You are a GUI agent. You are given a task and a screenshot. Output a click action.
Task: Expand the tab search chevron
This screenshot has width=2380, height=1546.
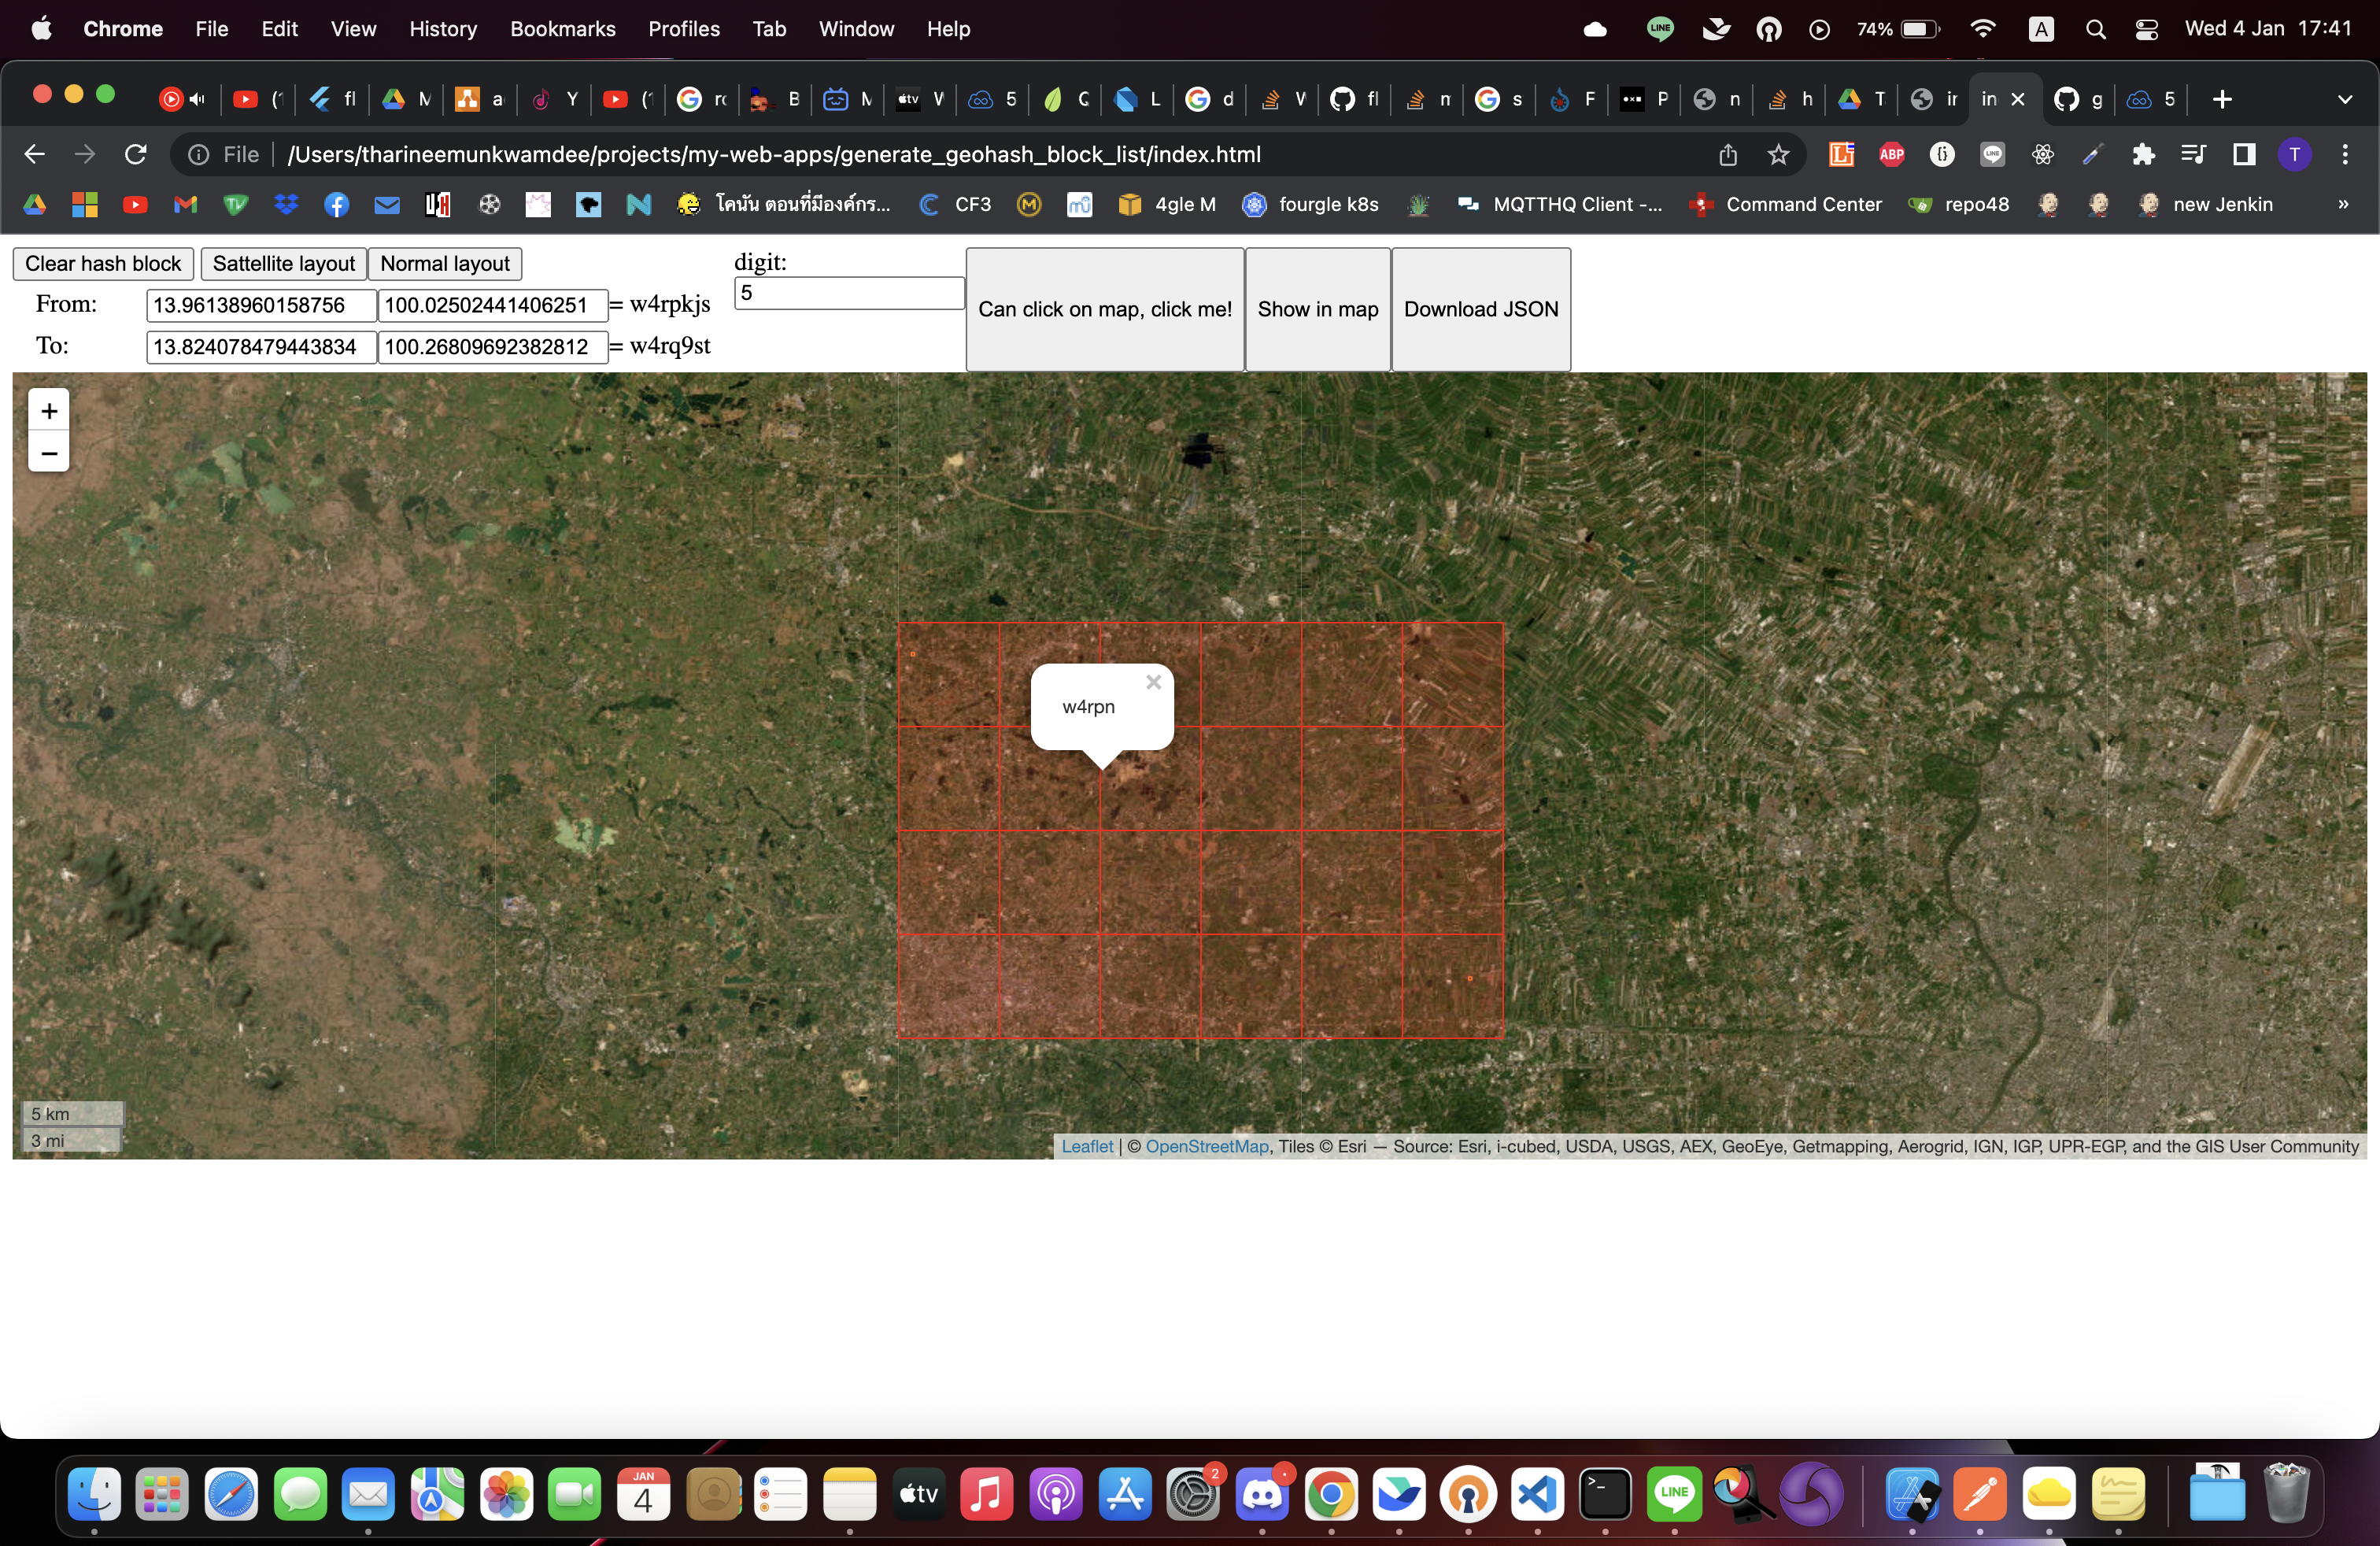pos(2345,99)
